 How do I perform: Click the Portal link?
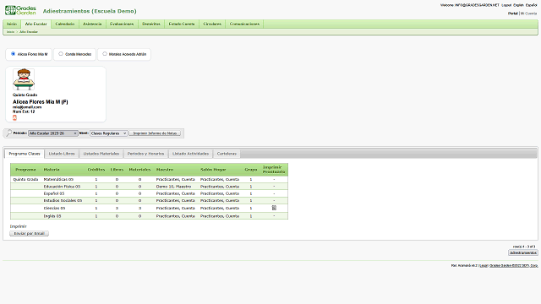pos(513,14)
